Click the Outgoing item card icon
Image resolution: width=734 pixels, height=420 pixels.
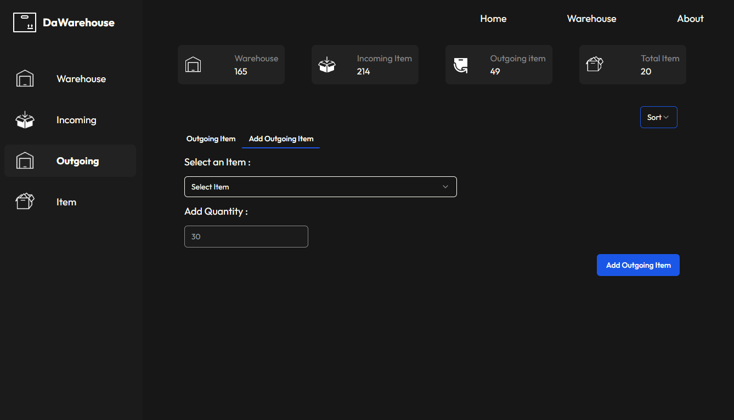[461, 65]
